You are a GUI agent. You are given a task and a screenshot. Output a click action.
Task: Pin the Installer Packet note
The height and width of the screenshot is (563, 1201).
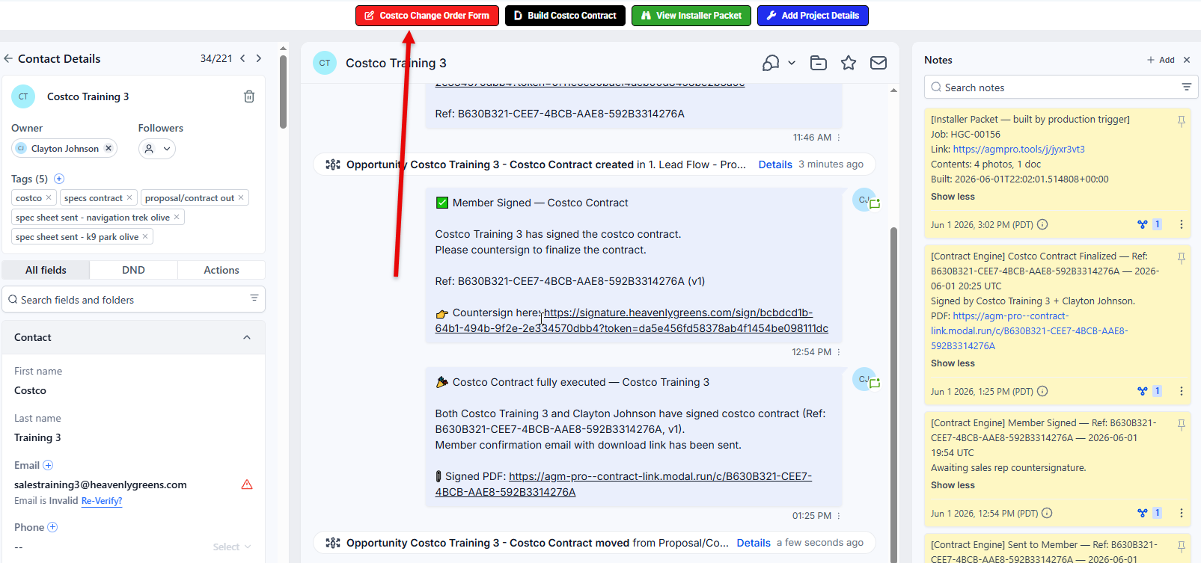coord(1182,120)
